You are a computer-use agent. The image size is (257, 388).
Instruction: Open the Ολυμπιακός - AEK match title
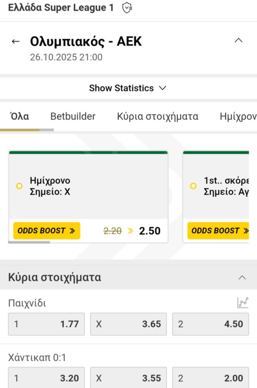[x=86, y=41]
